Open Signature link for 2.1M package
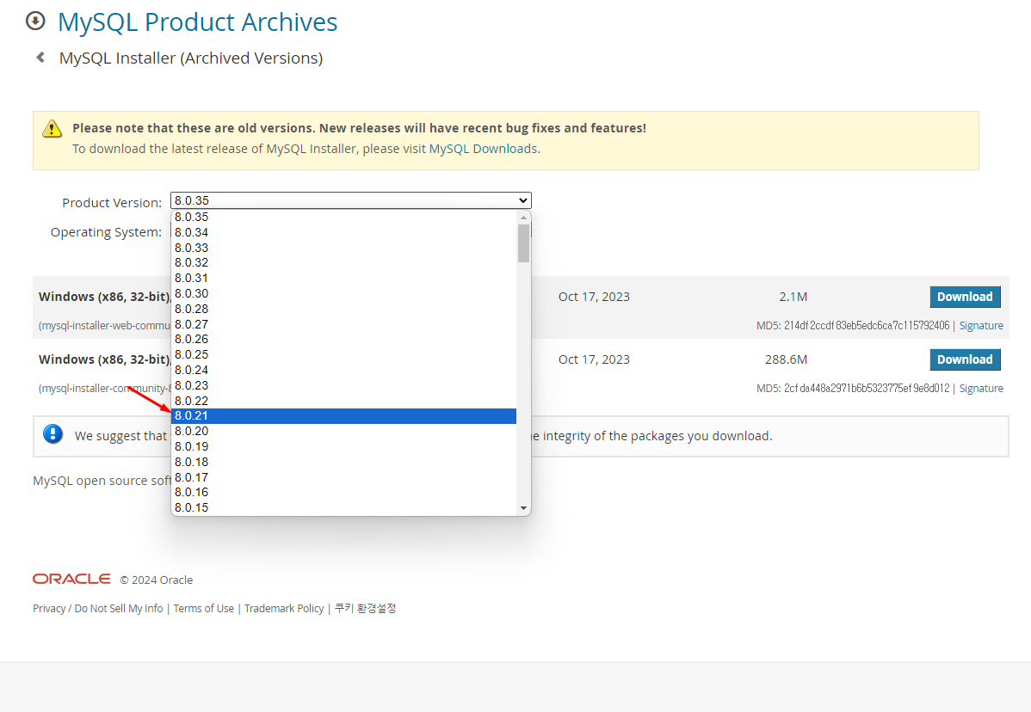 point(981,326)
